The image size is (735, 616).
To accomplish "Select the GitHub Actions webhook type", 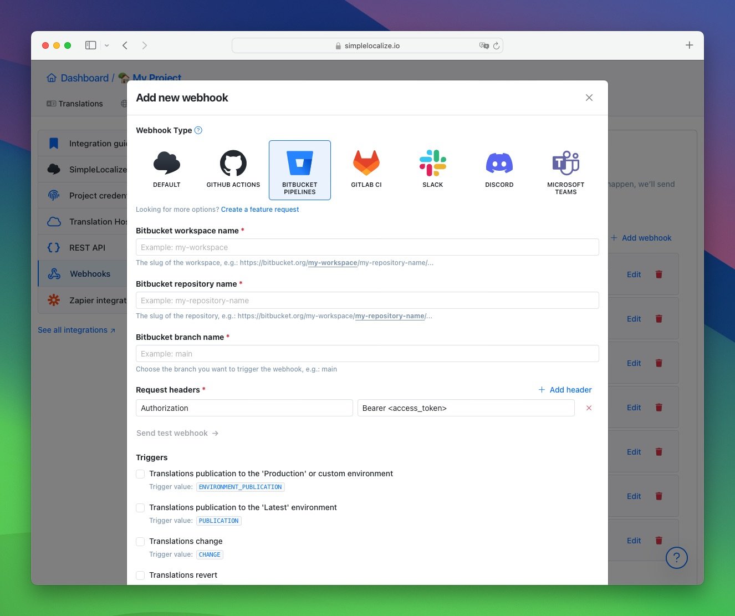I will 233,170.
